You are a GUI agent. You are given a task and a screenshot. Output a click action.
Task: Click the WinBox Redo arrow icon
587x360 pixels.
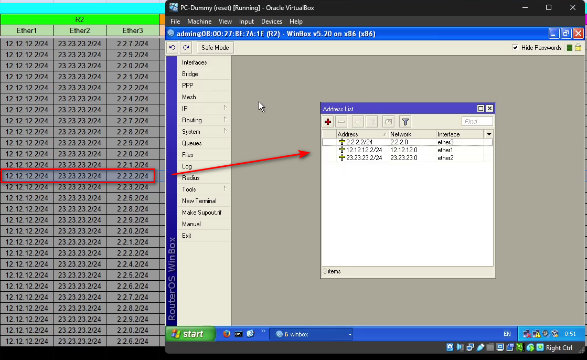point(186,48)
